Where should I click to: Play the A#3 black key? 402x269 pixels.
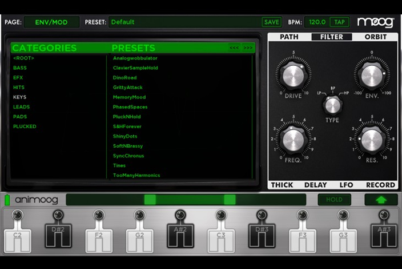click(x=384, y=235)
